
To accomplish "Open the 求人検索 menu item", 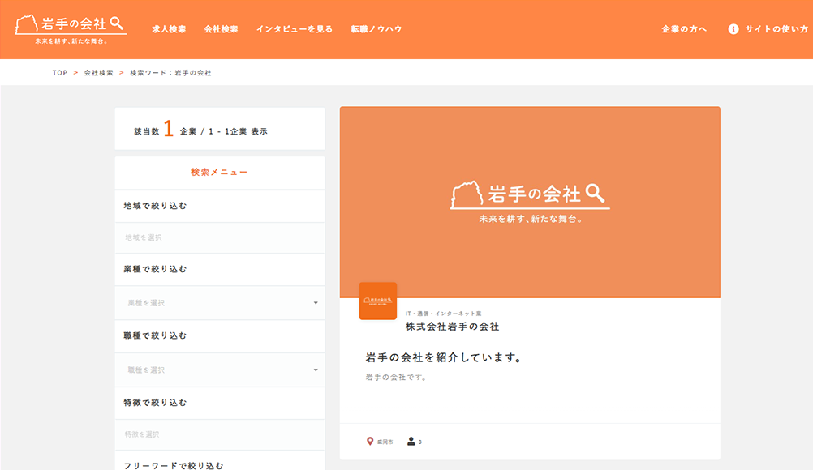I will [169, 29].
